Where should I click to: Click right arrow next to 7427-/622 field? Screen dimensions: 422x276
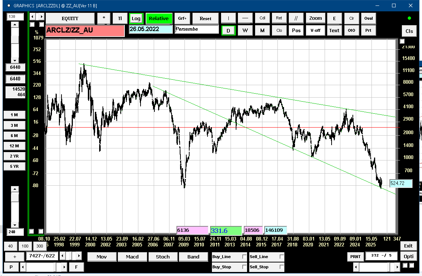point(79,256)
